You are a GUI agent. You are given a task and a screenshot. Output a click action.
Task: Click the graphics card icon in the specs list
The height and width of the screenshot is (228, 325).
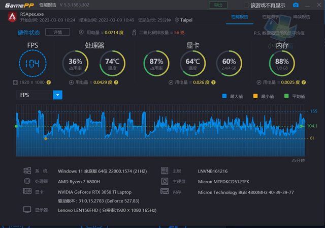tap(27, 191)
